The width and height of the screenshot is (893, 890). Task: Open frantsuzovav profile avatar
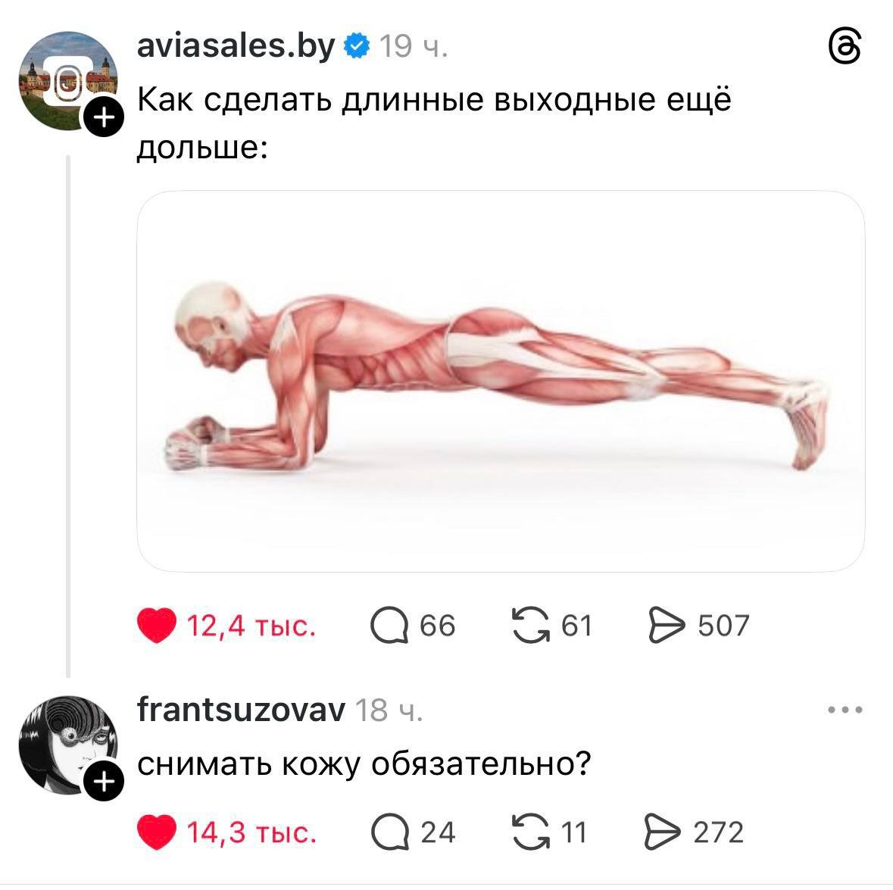(68, 745)
